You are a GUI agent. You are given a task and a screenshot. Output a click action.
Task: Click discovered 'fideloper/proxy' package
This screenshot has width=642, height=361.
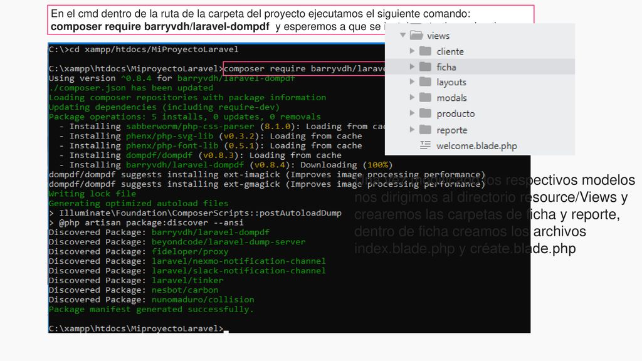click(190, 251)
